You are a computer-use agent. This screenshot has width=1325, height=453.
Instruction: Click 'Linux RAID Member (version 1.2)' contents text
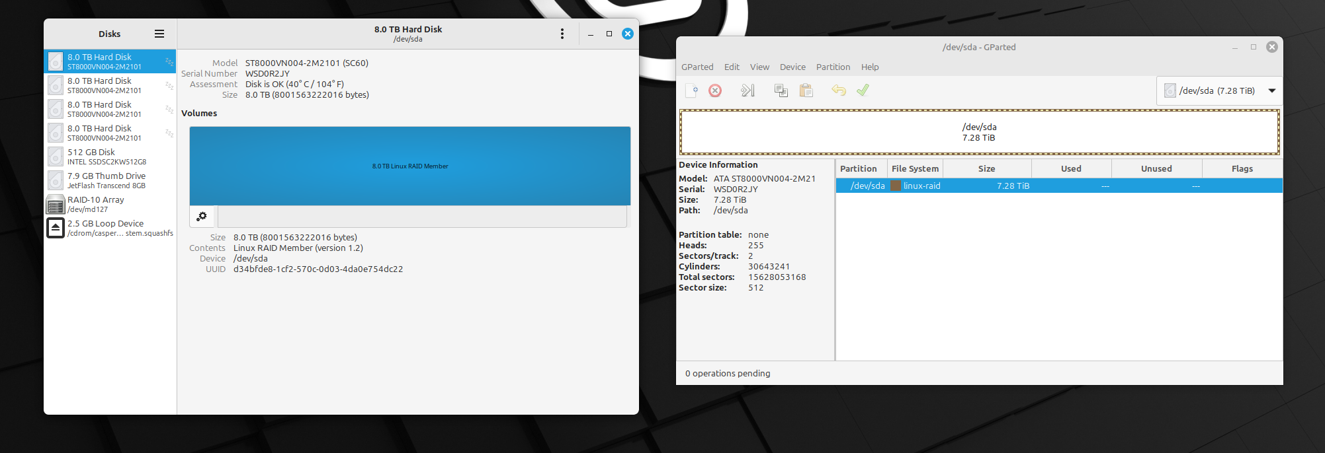(298, 248)
